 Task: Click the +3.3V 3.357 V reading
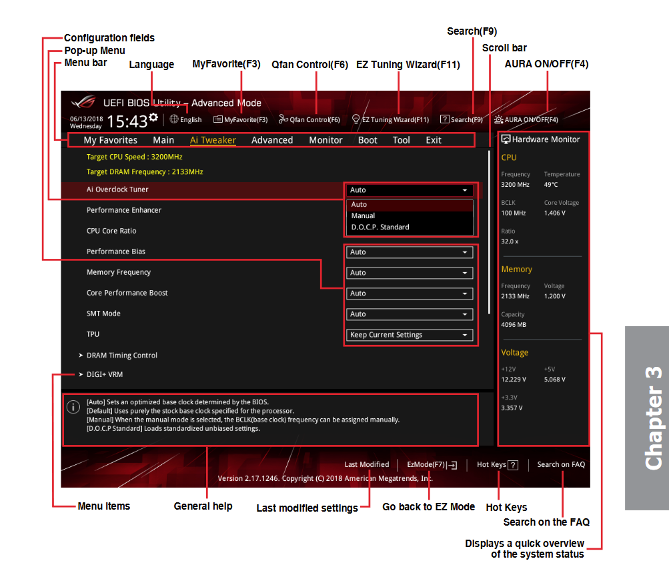512,408
